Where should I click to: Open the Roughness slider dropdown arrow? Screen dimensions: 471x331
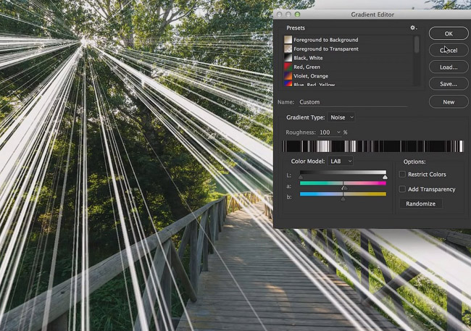click(x=338, y=133)
